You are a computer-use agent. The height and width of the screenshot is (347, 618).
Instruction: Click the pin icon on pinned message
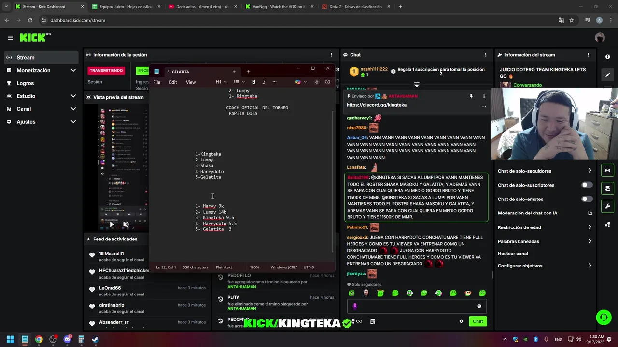(471, 96)
